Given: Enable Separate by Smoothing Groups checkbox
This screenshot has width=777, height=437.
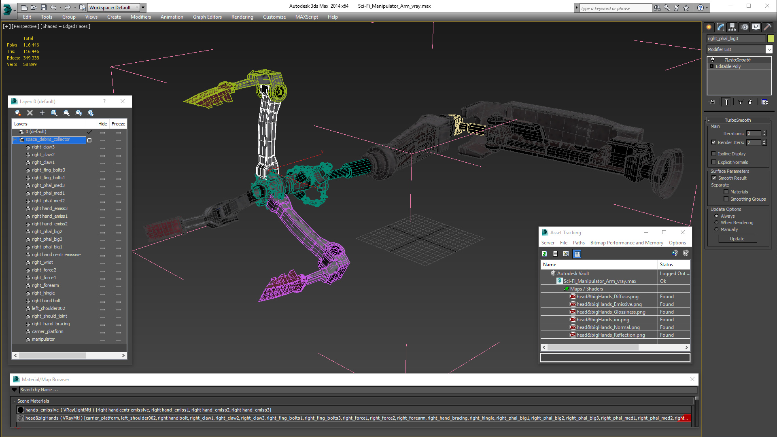Looking at the screenshot, I should coord(726,199).
